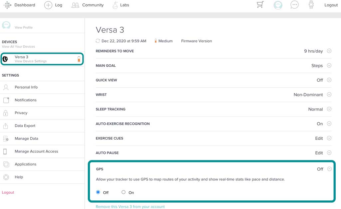The height and width of the screenshot is (209, 341).
Task: Select the GPS Off radio button
Action: point(98,192)
